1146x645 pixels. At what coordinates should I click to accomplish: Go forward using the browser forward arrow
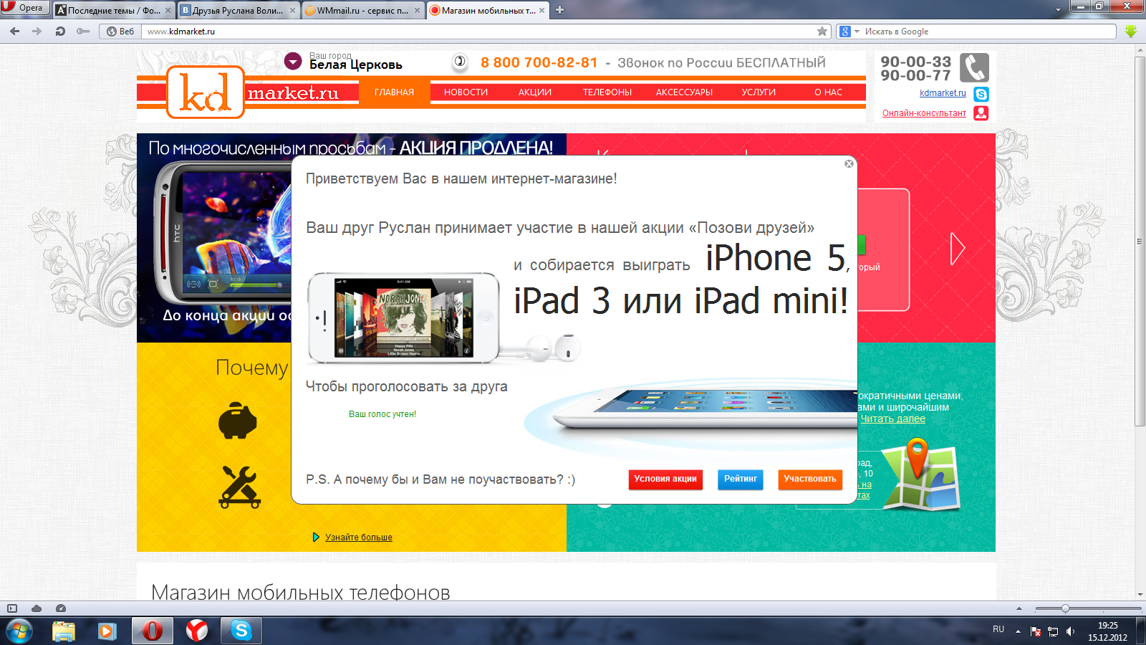(37, 31)
